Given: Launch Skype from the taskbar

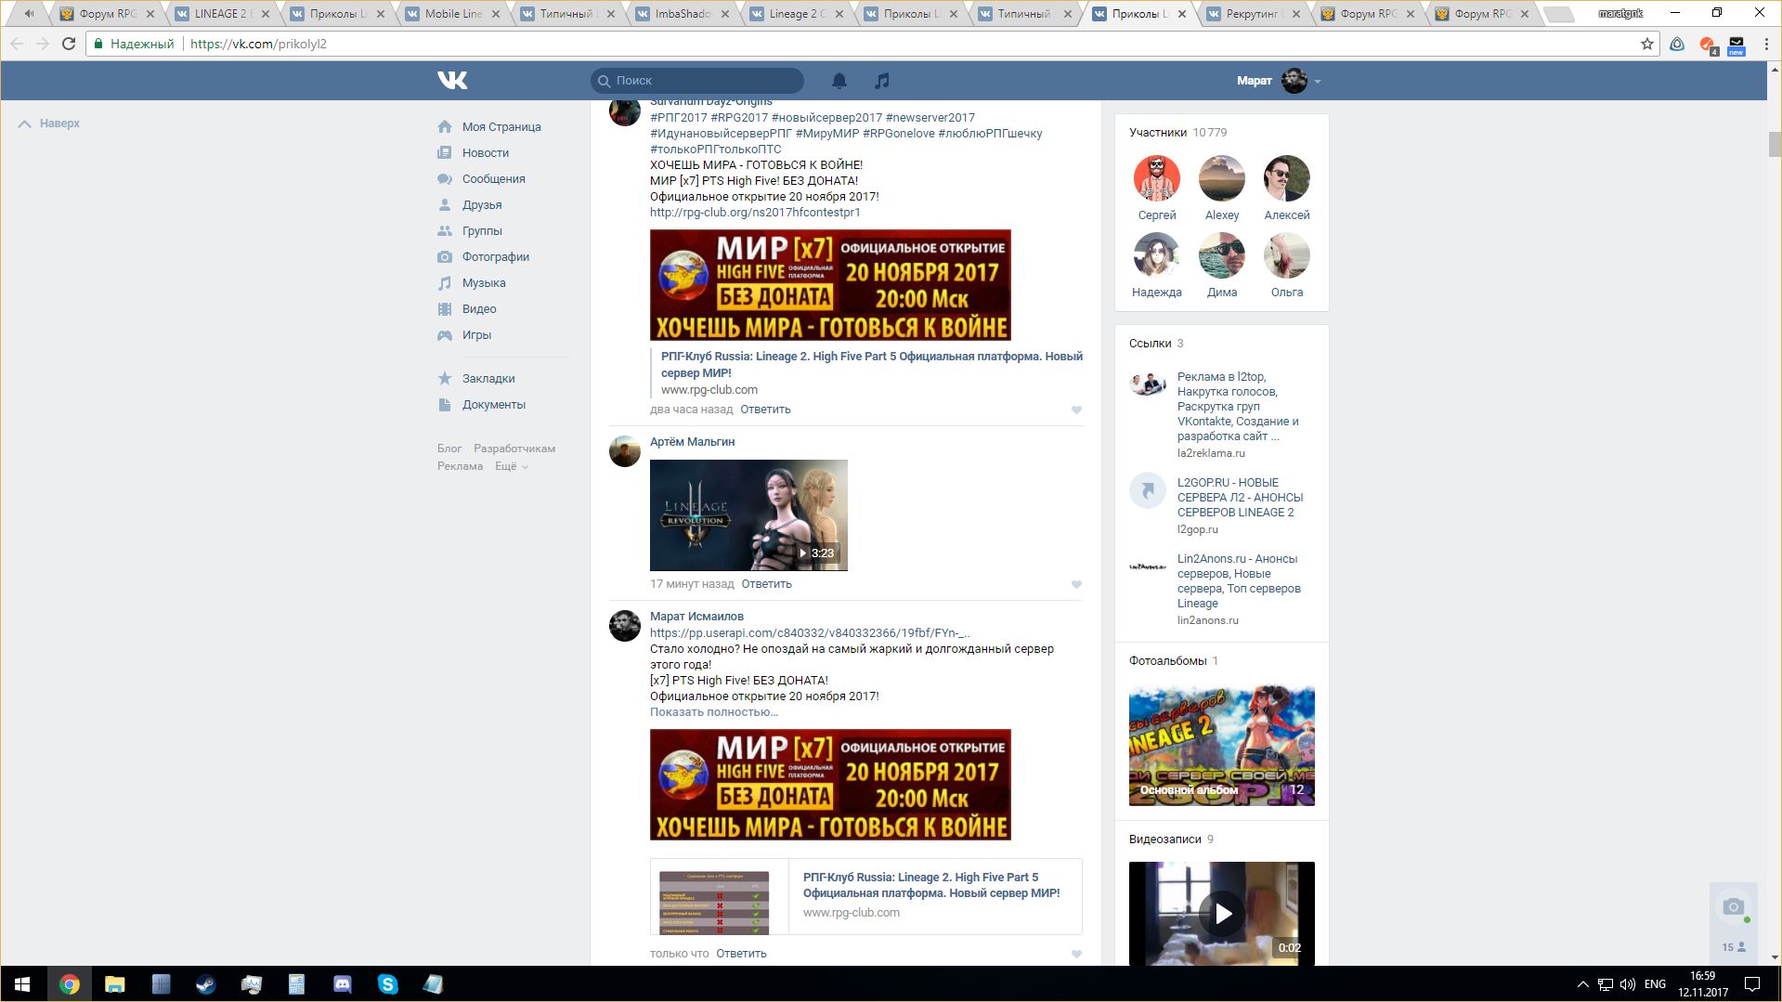Looking at the screenshot, I should pyautogui.click(x=387, y=984).
